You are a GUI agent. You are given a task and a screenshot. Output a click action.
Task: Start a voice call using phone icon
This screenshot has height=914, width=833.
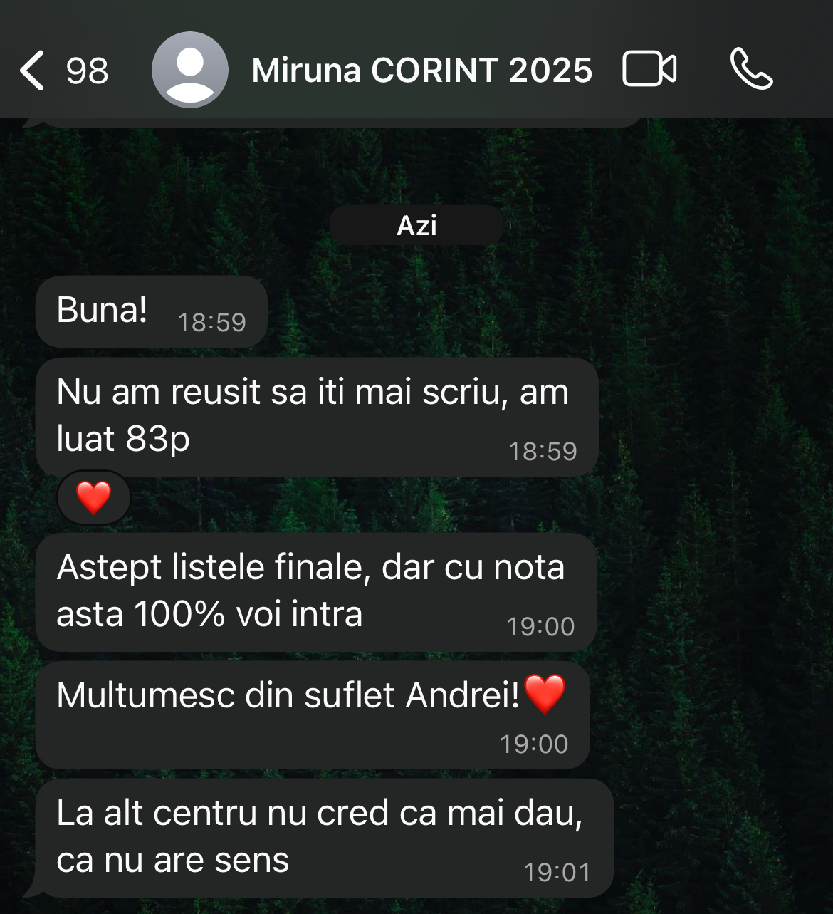click(x=751, y=69)
